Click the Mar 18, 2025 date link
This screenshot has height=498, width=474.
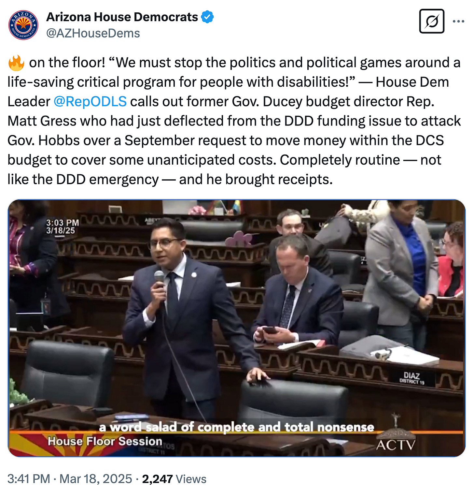(x=96, y=479)
